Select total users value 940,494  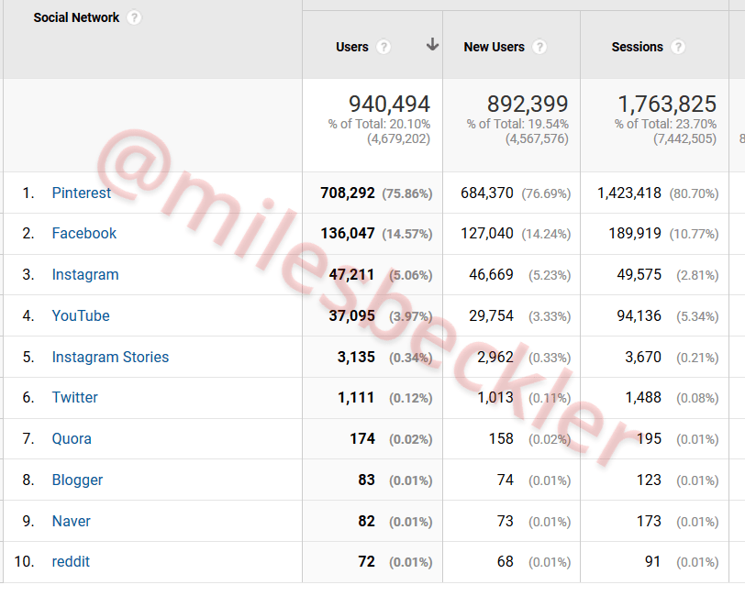(x=389, y=104)
